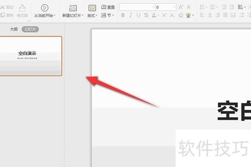Click the New Slide (新建幻灯片) icon

pyautogui.click(x=73, y=8)
